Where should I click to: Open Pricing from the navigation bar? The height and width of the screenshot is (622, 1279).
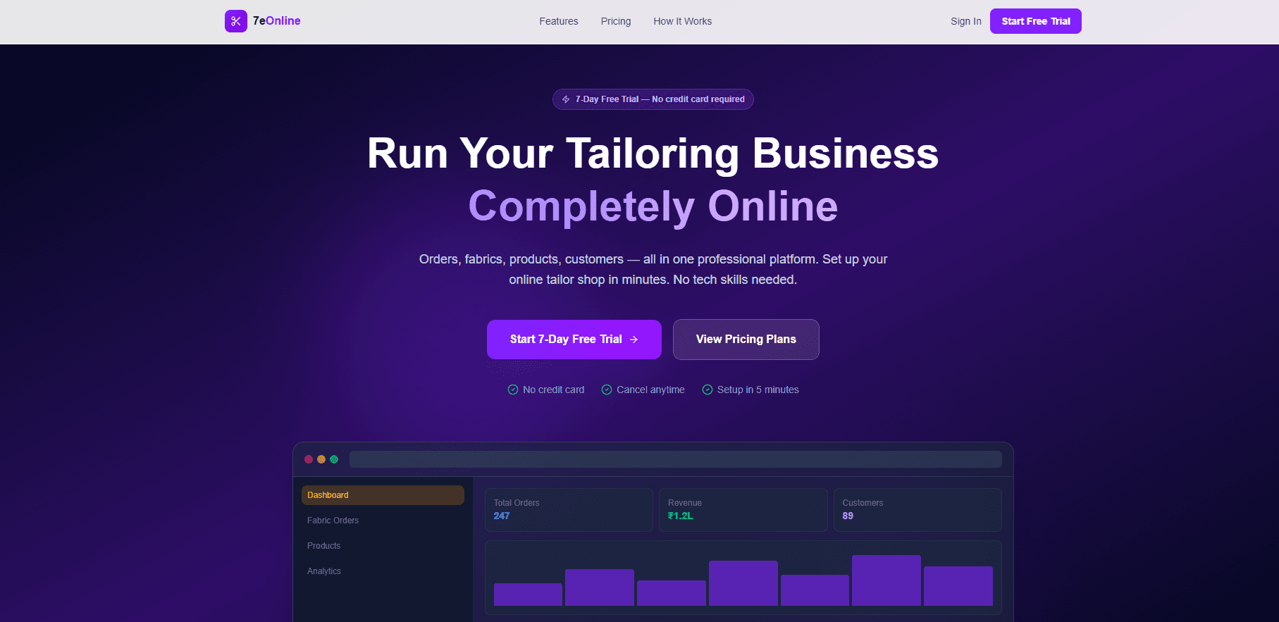[x=616, y=21]
